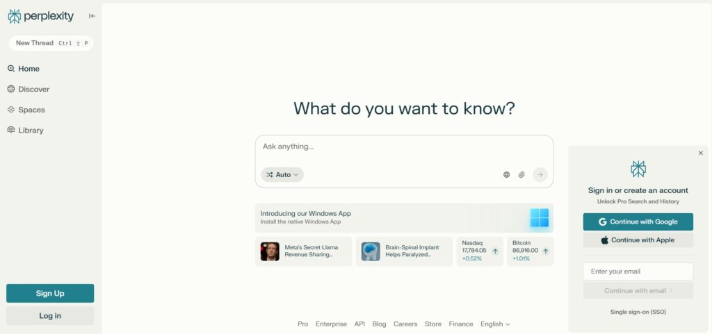712x334 pixels.
Task: Click the Meta story portrait thumbnail
Action: click(270, 251)
